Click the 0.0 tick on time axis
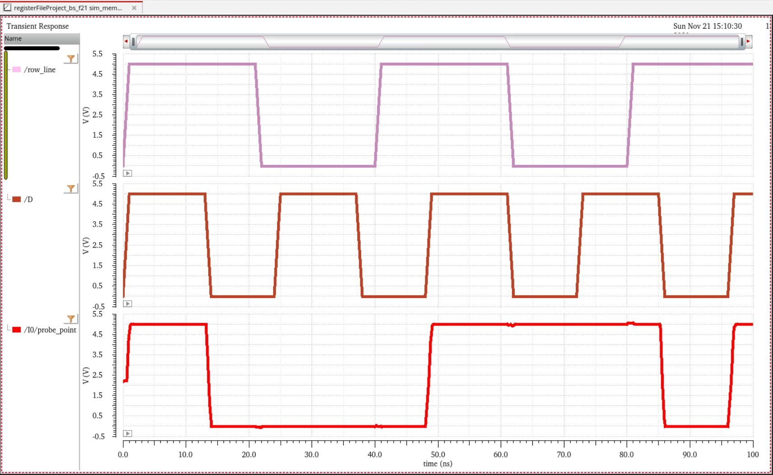This screenshot has width=773, height=475. tap(123, 455)
